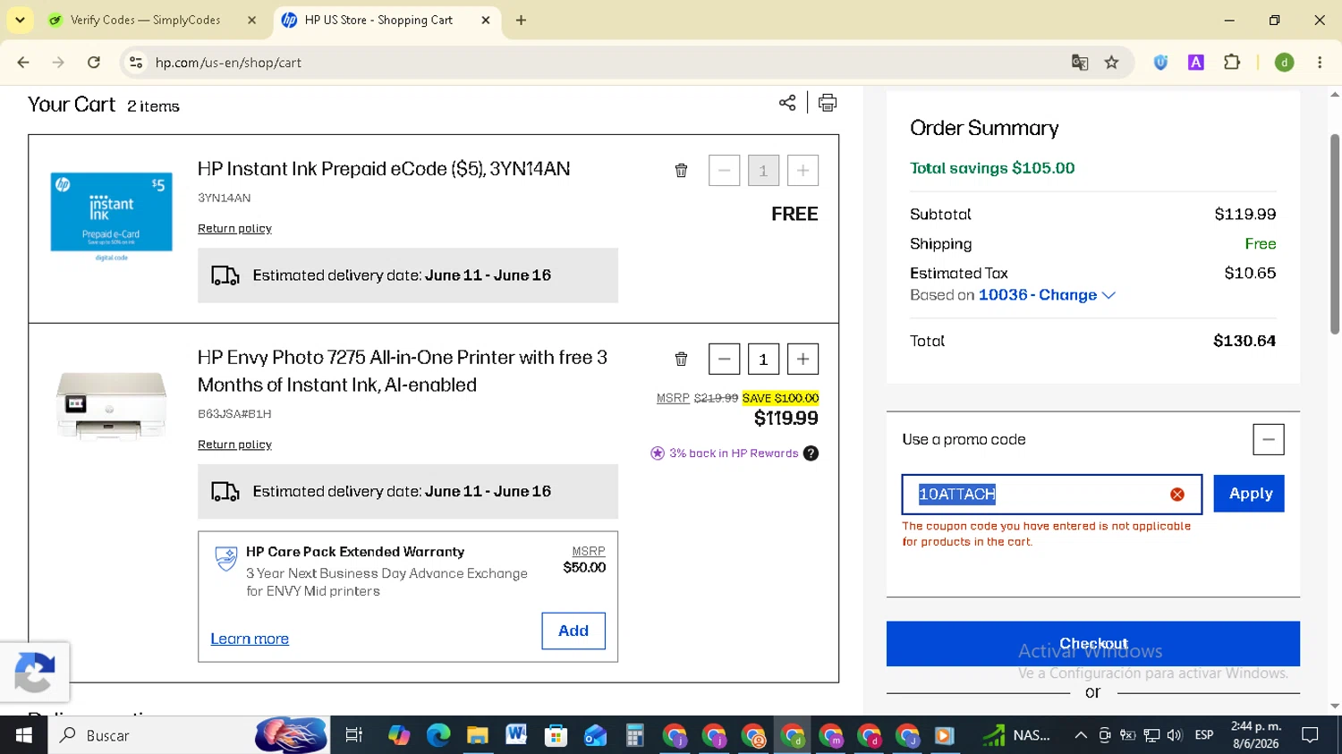Open Calculator from taskbar
This screenshot has height=754, width=1342.
[x=634, y=735]
